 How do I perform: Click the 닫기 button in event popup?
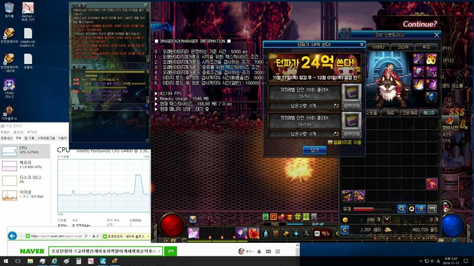tap(315, 150)
